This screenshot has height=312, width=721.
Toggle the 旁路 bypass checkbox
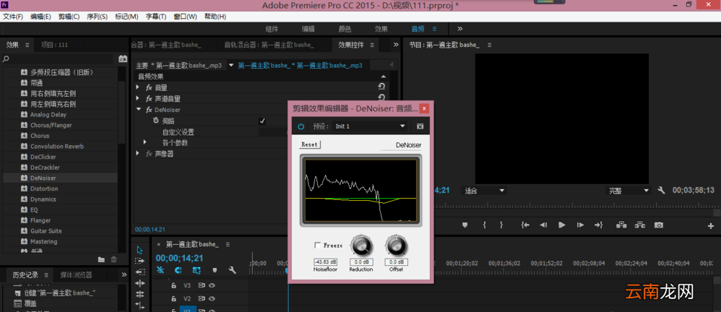[262, 121]
